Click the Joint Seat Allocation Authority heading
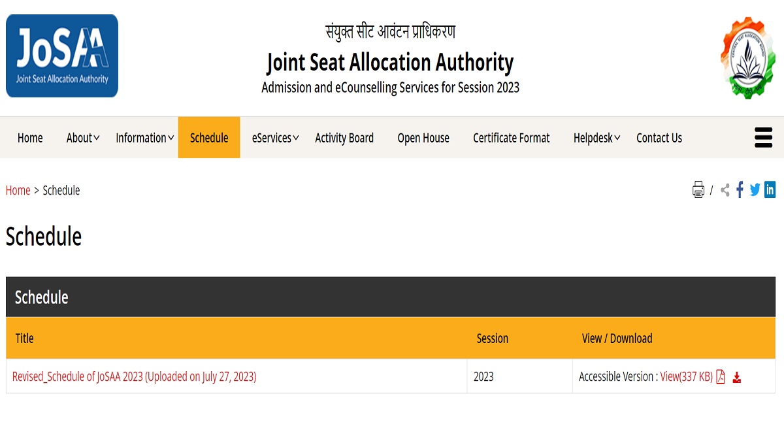Image resolution: width=784 pixels, height=441 pixels. tap(391, 63)
